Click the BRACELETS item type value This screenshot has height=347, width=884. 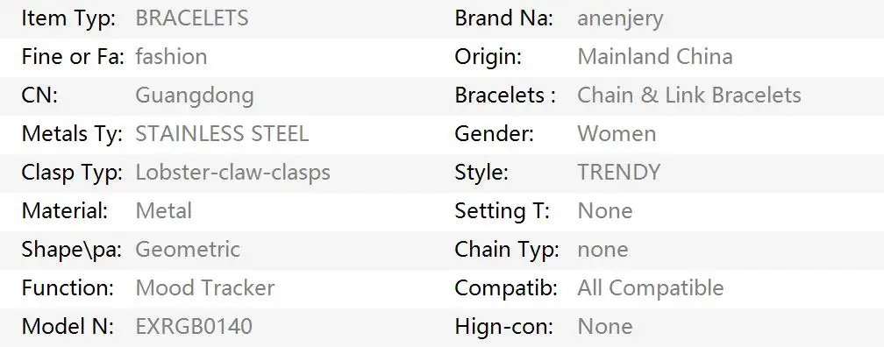pos(192,18)
